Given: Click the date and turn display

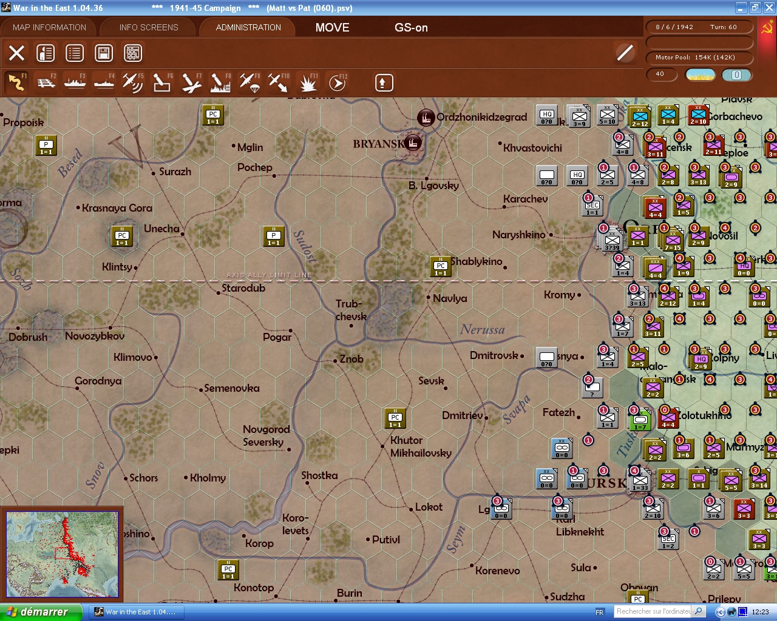Looking at the screenshot, I should tap(699, 27).
